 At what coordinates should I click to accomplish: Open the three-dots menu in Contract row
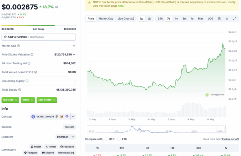click(73, 117)
